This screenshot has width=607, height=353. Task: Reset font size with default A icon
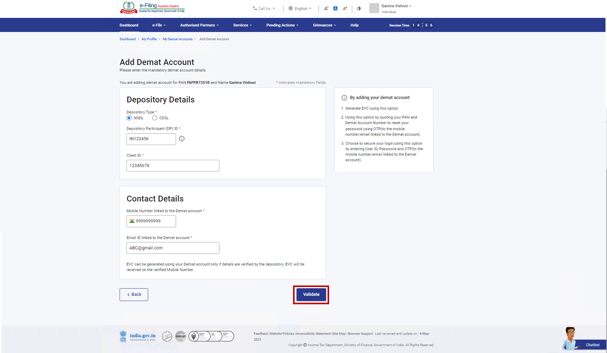point(335,8)
